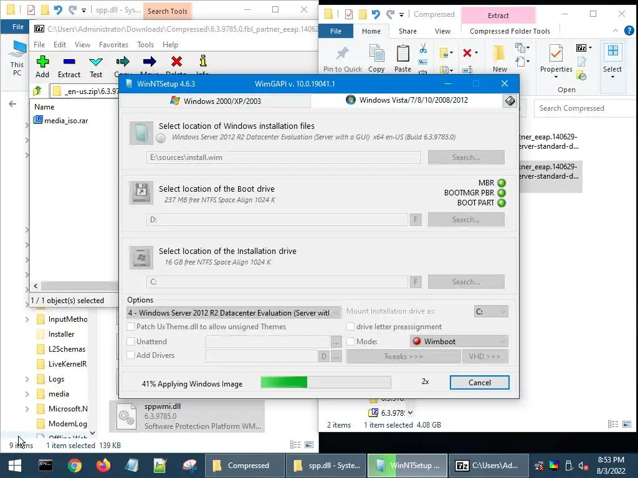Screen dimensions: 638x478
Task: Click the Properties icon in ribbon
Action: coord(556,54)
